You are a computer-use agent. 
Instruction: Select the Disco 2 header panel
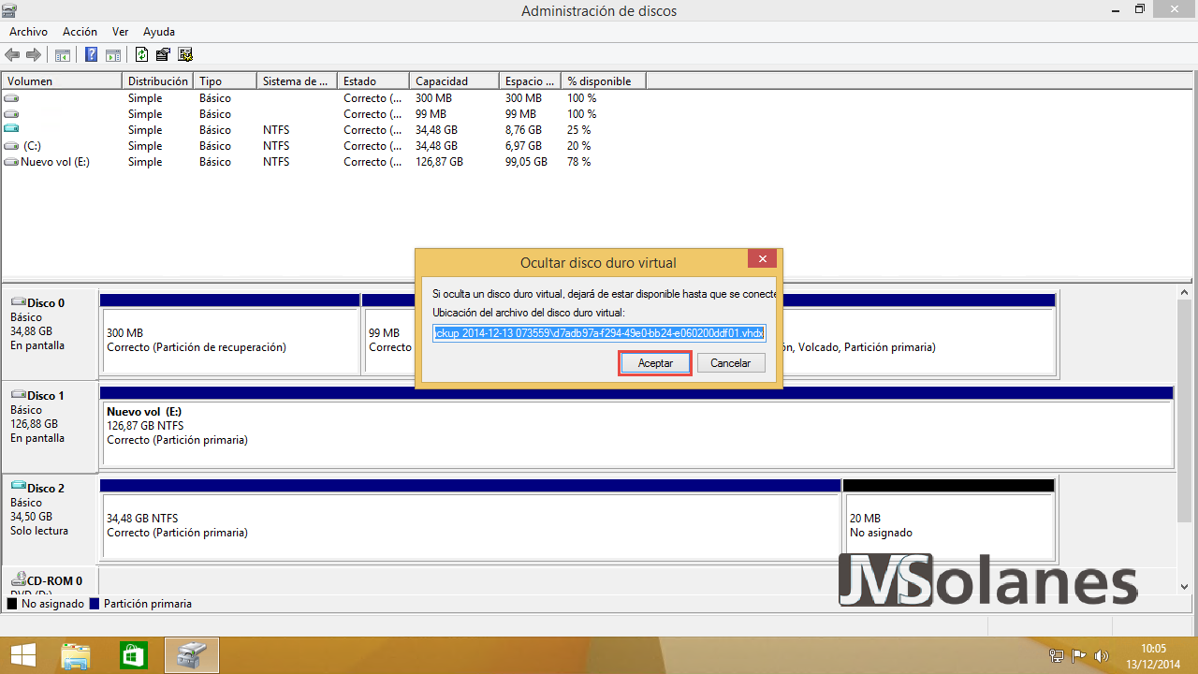click(50, 518)
